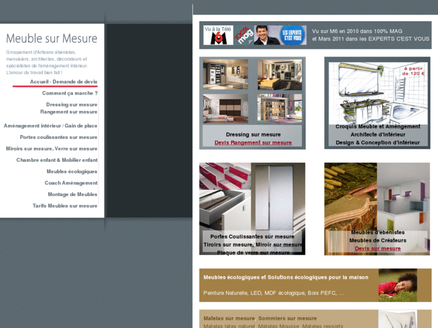This screenshot has width=438, height=328.
Task: Open Comment ça marche ? page
Action: click(x=70, y=93)
